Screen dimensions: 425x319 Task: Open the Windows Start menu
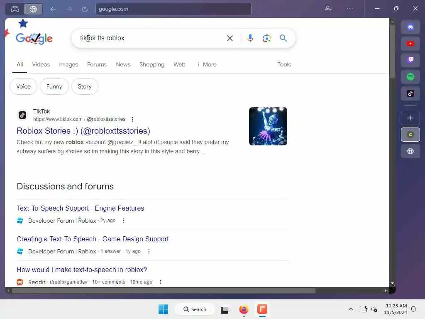[163, 309]
